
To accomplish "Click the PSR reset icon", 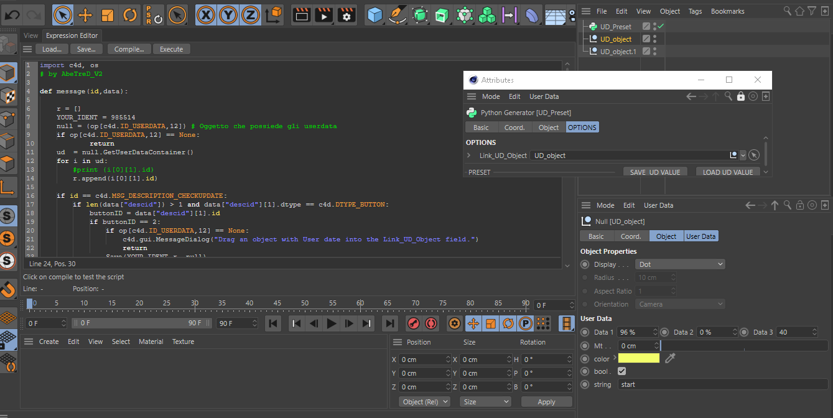I will click(x=154, y=14).
